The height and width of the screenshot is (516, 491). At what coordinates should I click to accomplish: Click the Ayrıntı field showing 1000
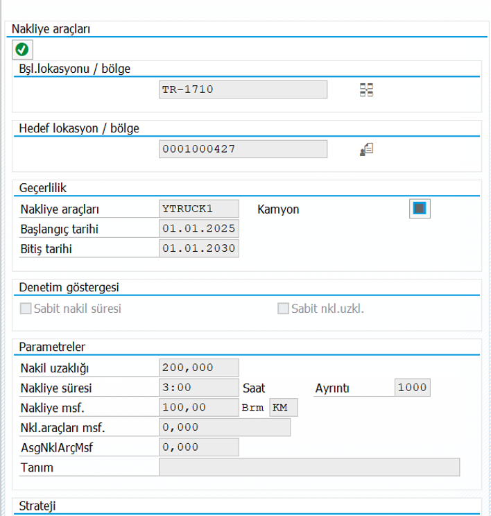pos(412,388)
